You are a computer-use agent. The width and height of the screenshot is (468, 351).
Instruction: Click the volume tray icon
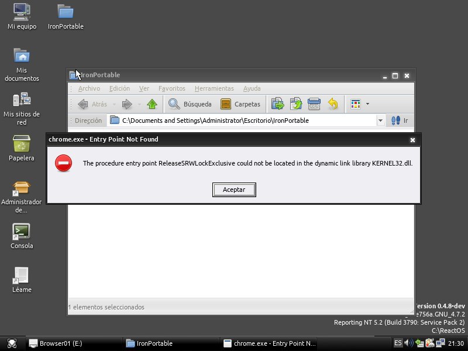coord(409,343)
